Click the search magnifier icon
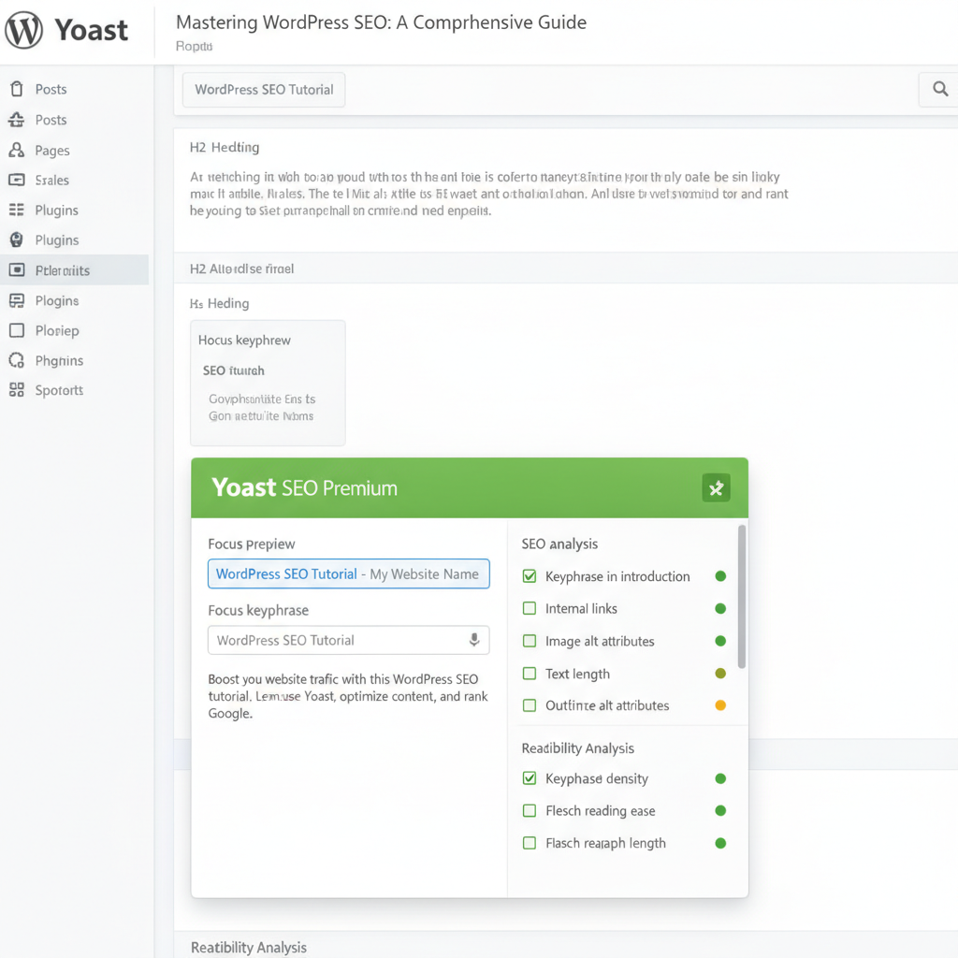958x958 pixels. 940,89
